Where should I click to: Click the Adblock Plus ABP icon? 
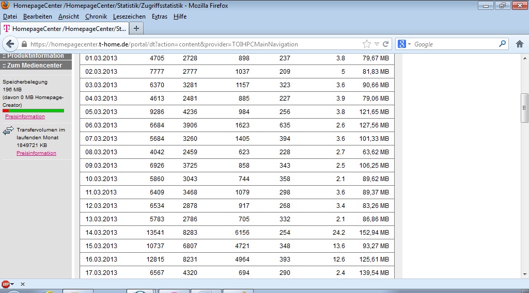tap(6, 284)
